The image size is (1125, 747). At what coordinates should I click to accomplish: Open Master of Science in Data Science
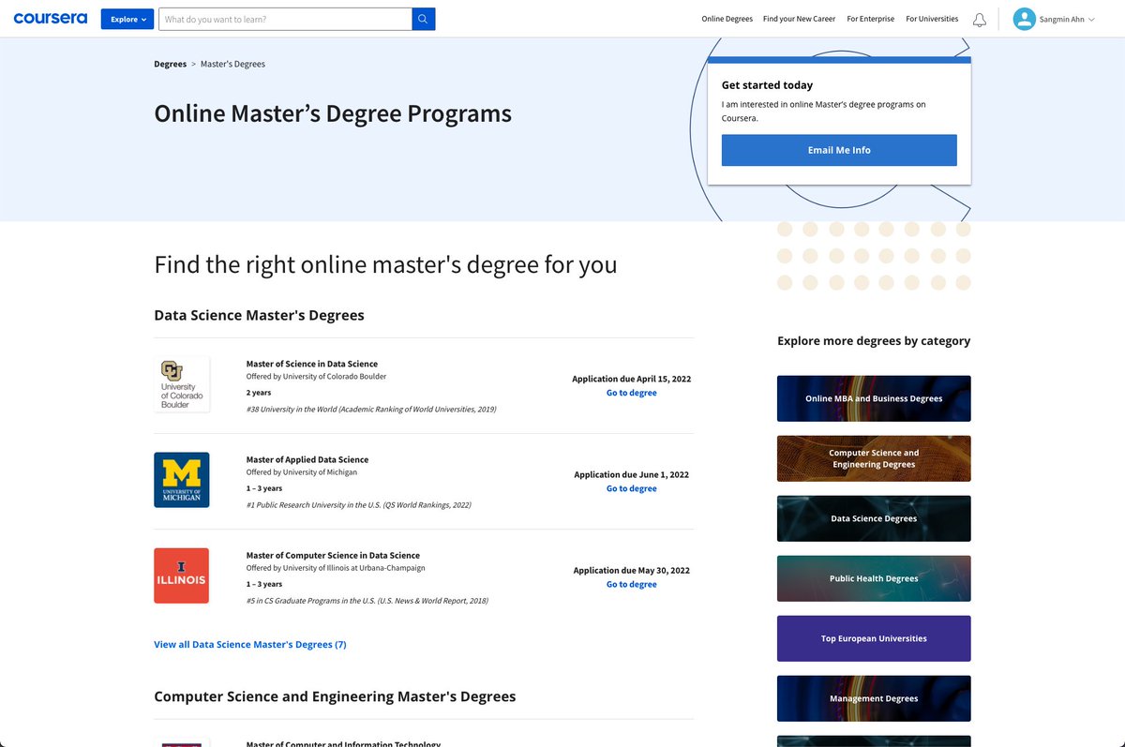click(x=311, y=364)
